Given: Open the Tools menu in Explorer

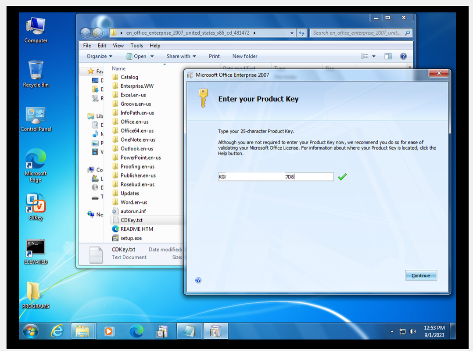Looking at the screenshot, I should (136, 46).
